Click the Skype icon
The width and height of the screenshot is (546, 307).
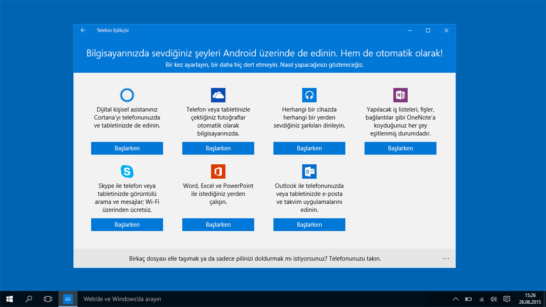tap(126, 171)
